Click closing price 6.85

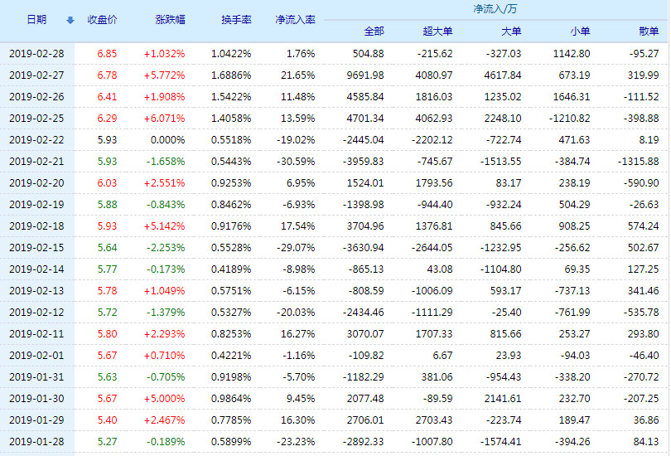(107, 54)
